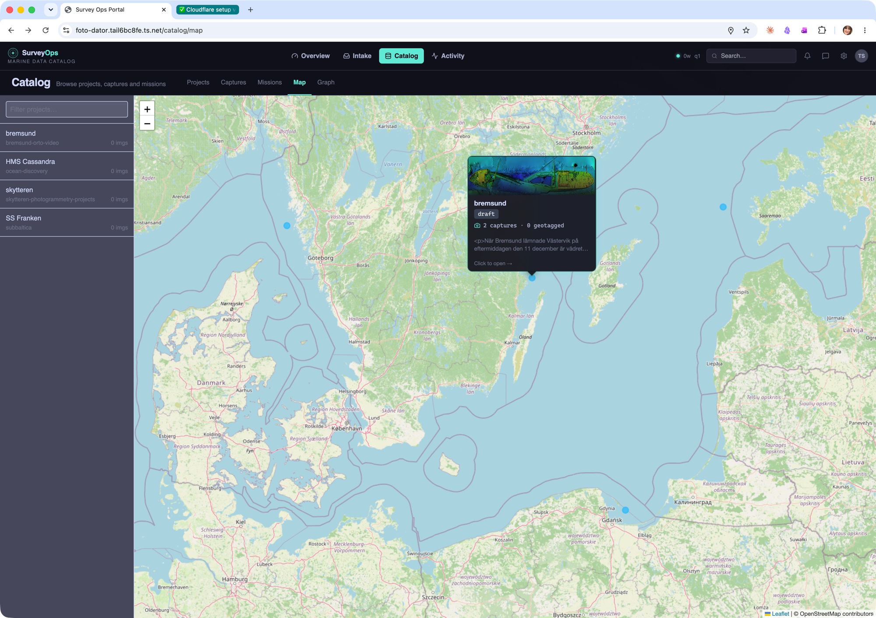Click the site info icon in address bar

pos(66,30)
